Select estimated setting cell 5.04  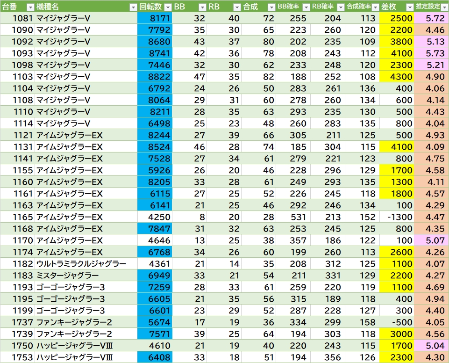pyautogui.click(x=431, y=346)
